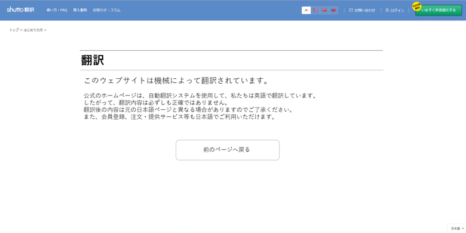The width and height of the screenshot is (466, 233).
Task: Open the 日本語 language dropdown
Action: 457,229
